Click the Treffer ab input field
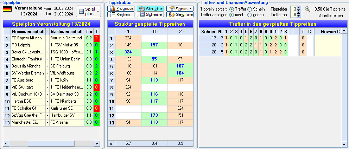 tap(293, 15)
